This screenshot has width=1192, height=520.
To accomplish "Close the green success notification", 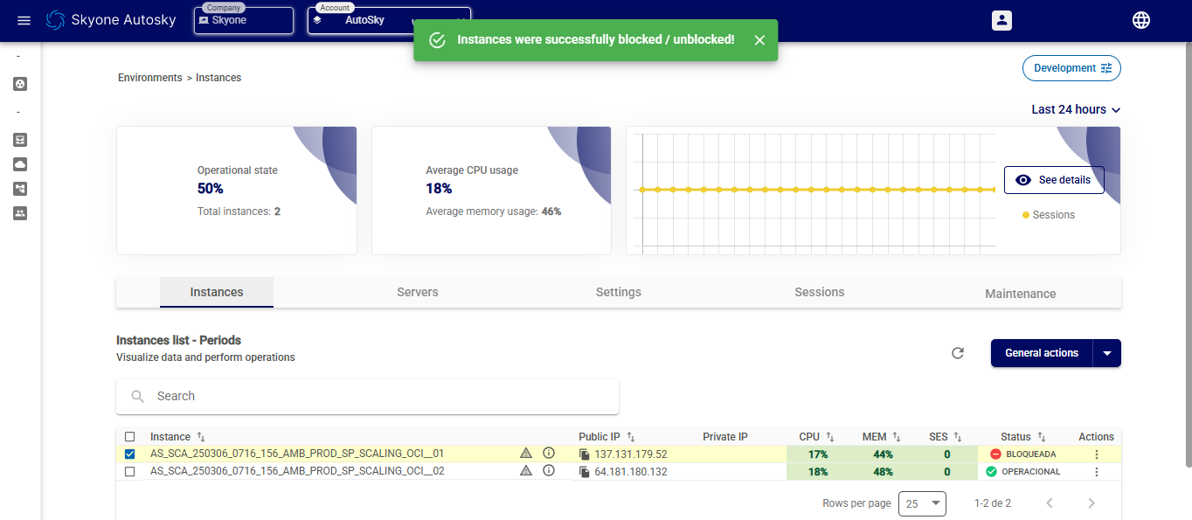I will point(759,40).
